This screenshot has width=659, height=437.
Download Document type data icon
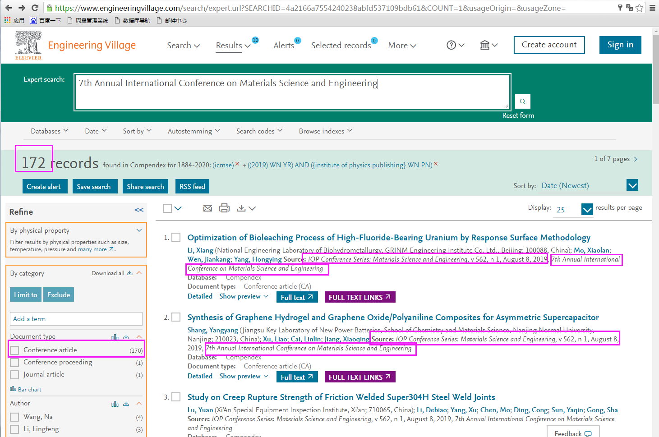coord(126,337)
